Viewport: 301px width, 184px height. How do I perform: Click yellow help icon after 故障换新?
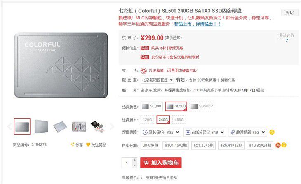[x=272, y=132]
